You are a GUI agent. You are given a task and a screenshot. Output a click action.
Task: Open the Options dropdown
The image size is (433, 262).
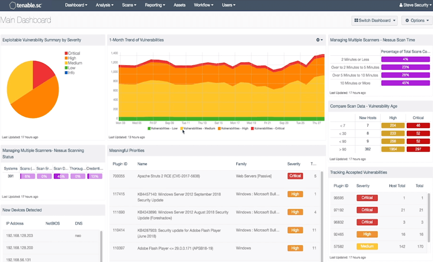[417, 21]
